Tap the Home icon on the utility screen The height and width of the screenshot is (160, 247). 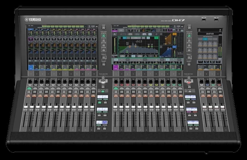(x=220, y=30)
